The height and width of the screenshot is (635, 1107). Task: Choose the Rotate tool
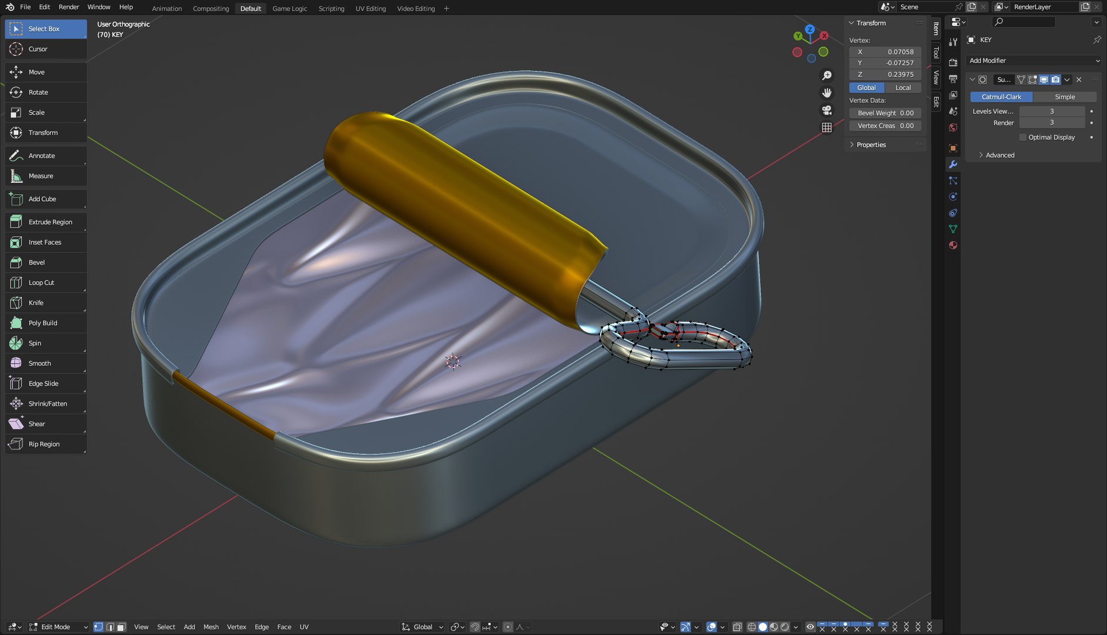coord(46,92)
